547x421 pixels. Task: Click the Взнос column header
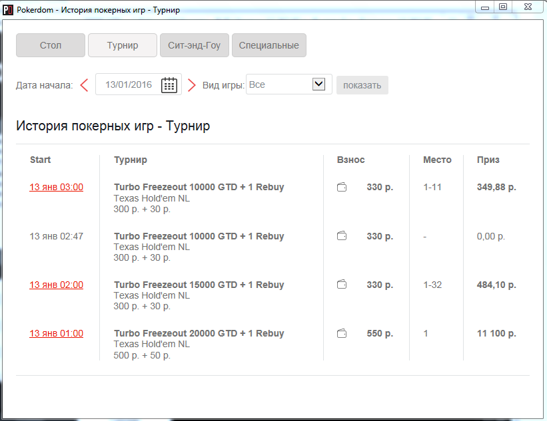tap(350, 160)
